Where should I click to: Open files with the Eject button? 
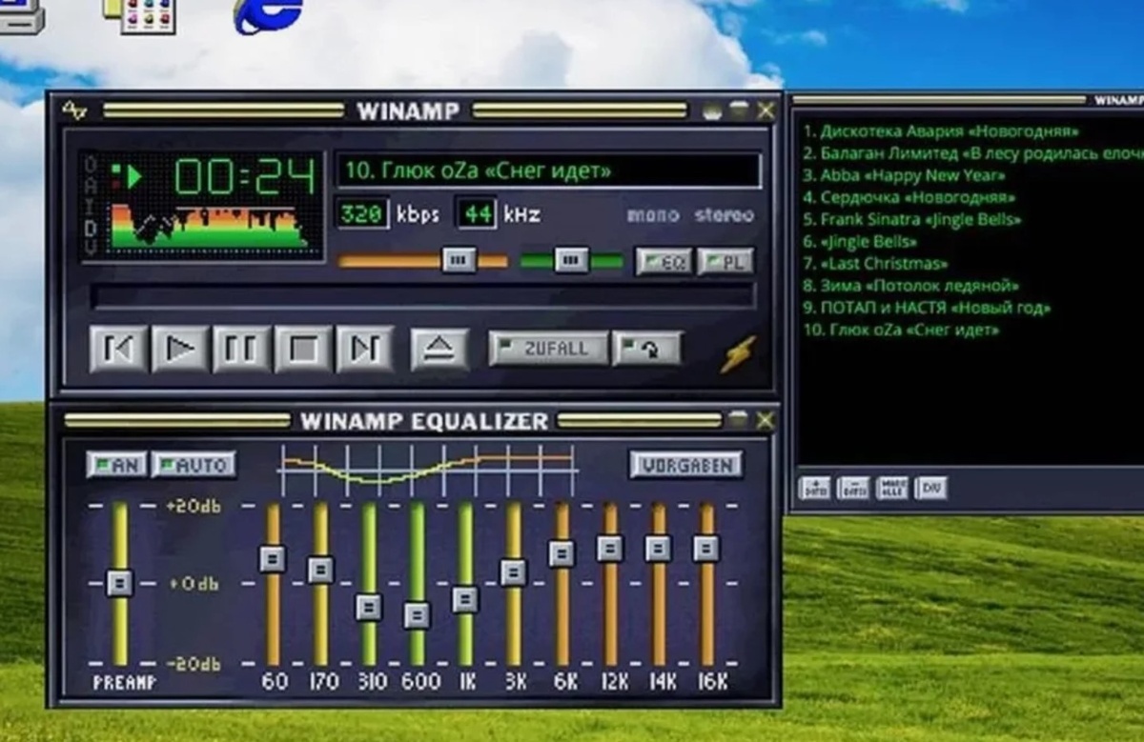tap(439, 349)
